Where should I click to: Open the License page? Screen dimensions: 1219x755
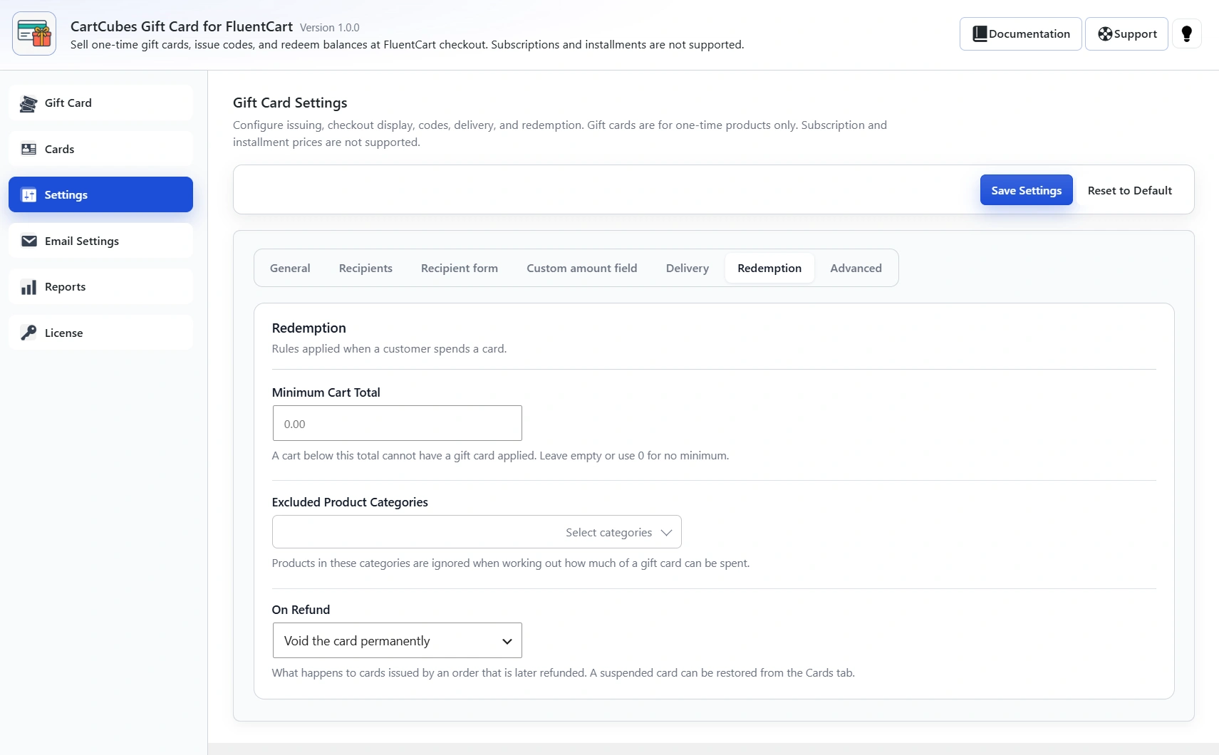[100, 333]
